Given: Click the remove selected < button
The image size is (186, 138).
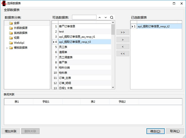Looking at the screenshot, I should pos(122,47).
